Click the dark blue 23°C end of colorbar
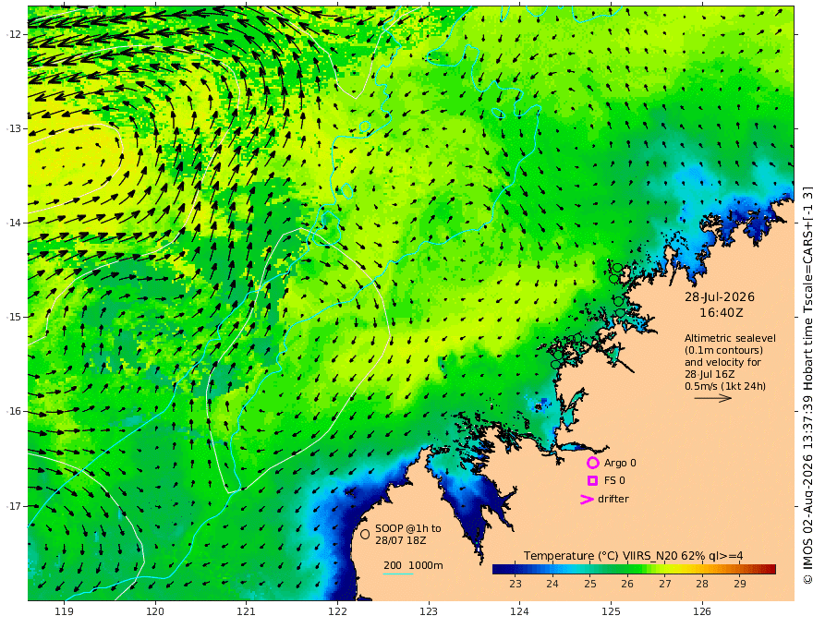813x628 pixels. tap(499, 570)
